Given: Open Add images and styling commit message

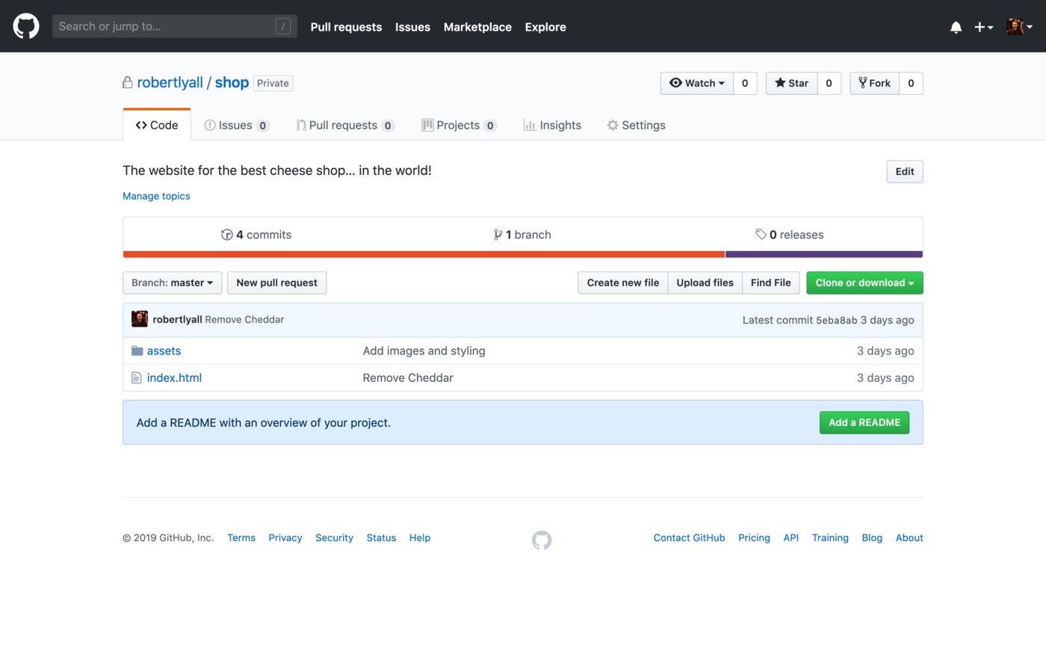Looking at the screenshot, I should [x=424, y=351].
